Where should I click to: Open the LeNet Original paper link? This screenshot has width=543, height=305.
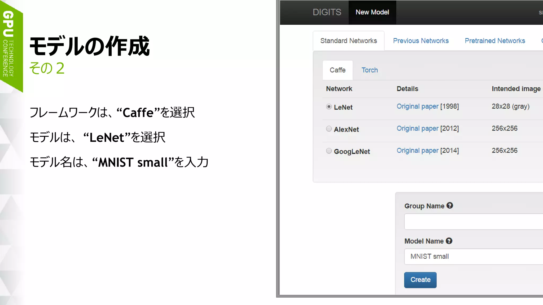click(417, 106)
